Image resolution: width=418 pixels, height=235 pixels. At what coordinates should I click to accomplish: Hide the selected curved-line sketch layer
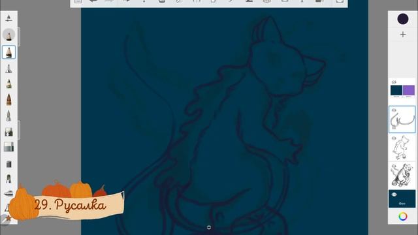pos(394,110)
